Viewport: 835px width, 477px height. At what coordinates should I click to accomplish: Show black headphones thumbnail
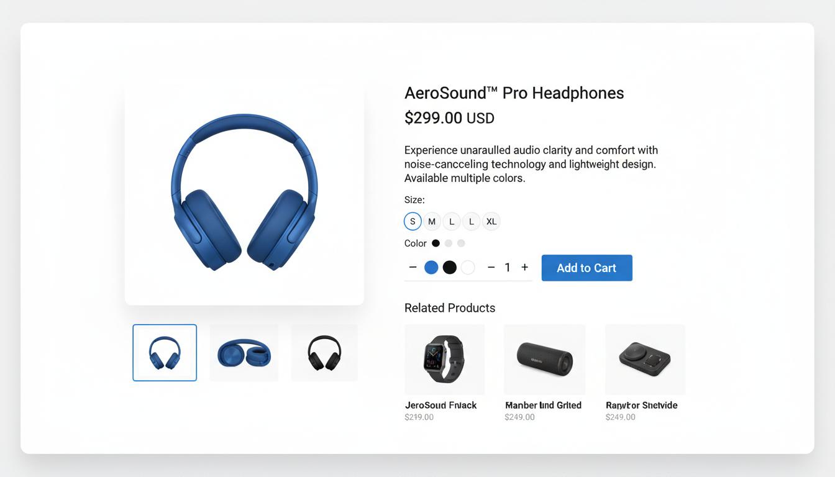pyautogui.click(x=324, y=353)
